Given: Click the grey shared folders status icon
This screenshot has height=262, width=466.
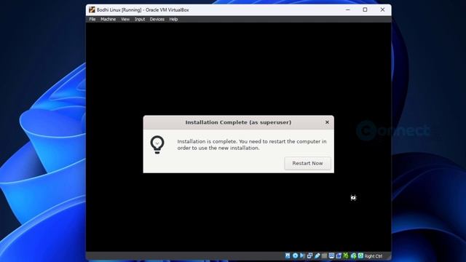Looking at the screenshot, I should click(x=324, y=255).
